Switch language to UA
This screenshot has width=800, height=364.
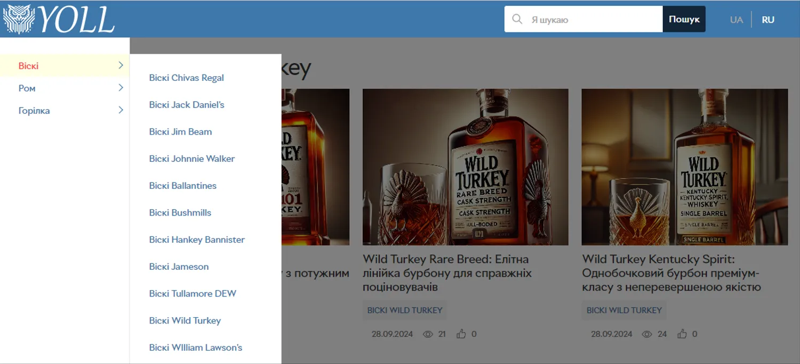(x=737, y=20)
